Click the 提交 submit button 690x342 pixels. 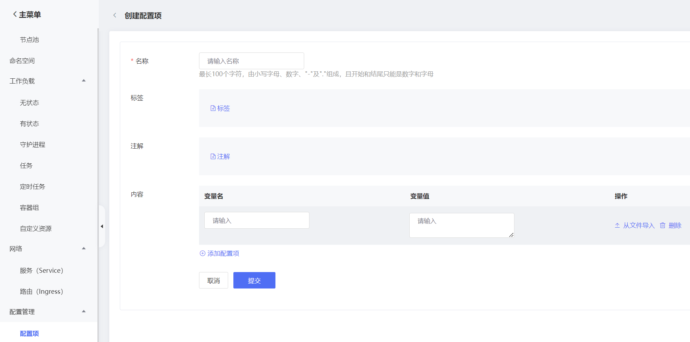[x=254, y=280]
